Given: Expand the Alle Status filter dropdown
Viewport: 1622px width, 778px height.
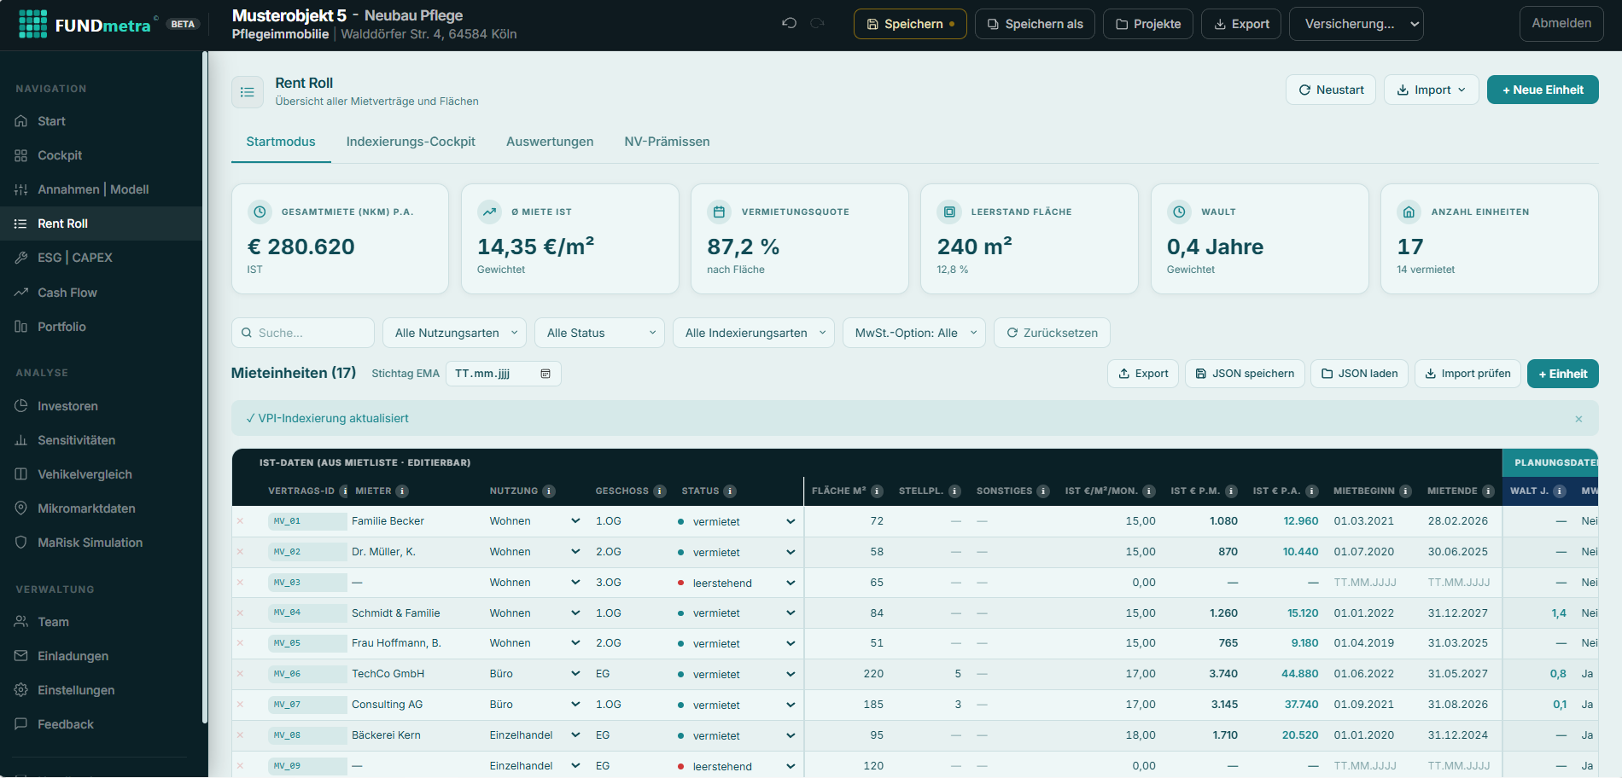Looking at the screenshot, I should (x=600, y=333).
